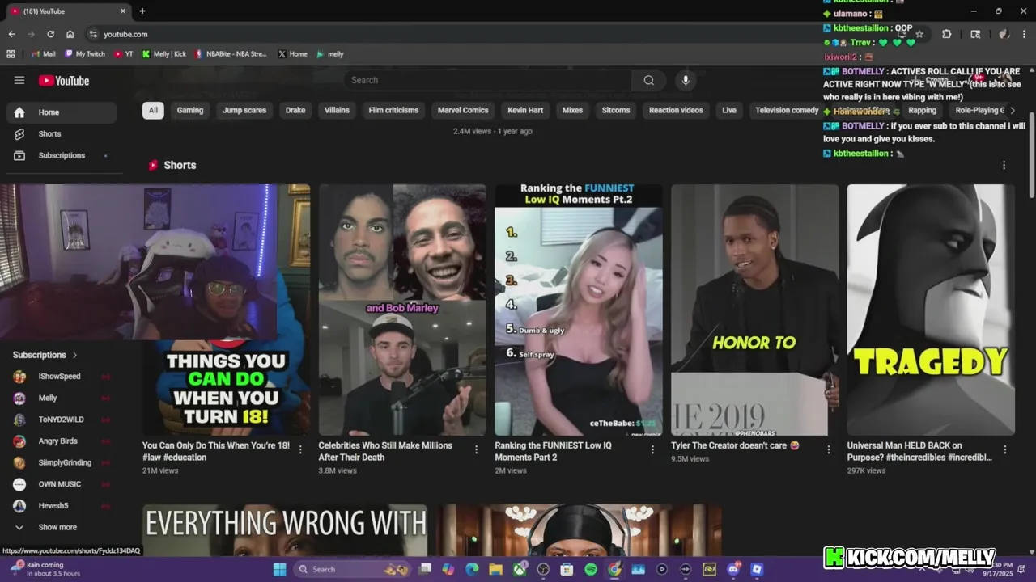The height and width of the screenshot is (582, 1036).
Task: Select the Kevin Hart filter chip
Action: pyautogui.click(x=525, y=110)
